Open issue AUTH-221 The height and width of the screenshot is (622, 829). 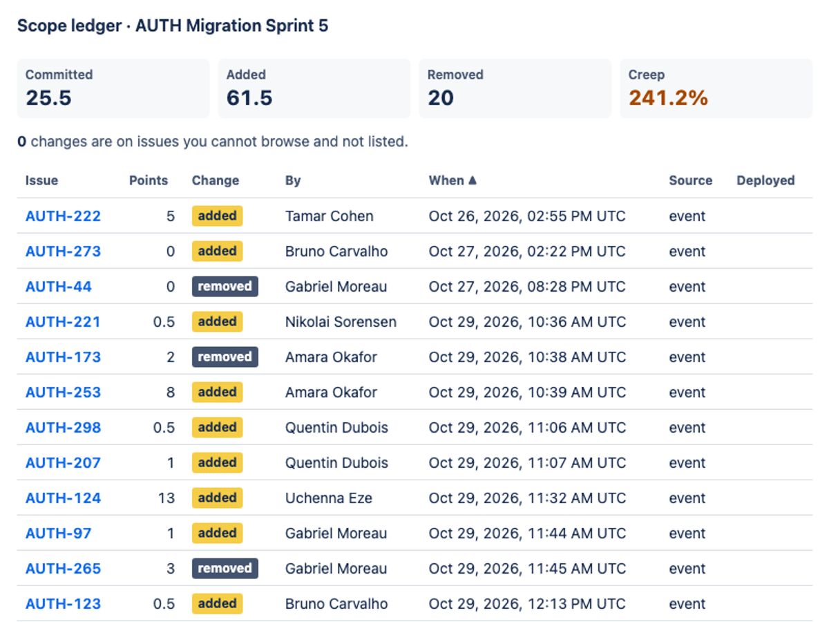(63, 322)
